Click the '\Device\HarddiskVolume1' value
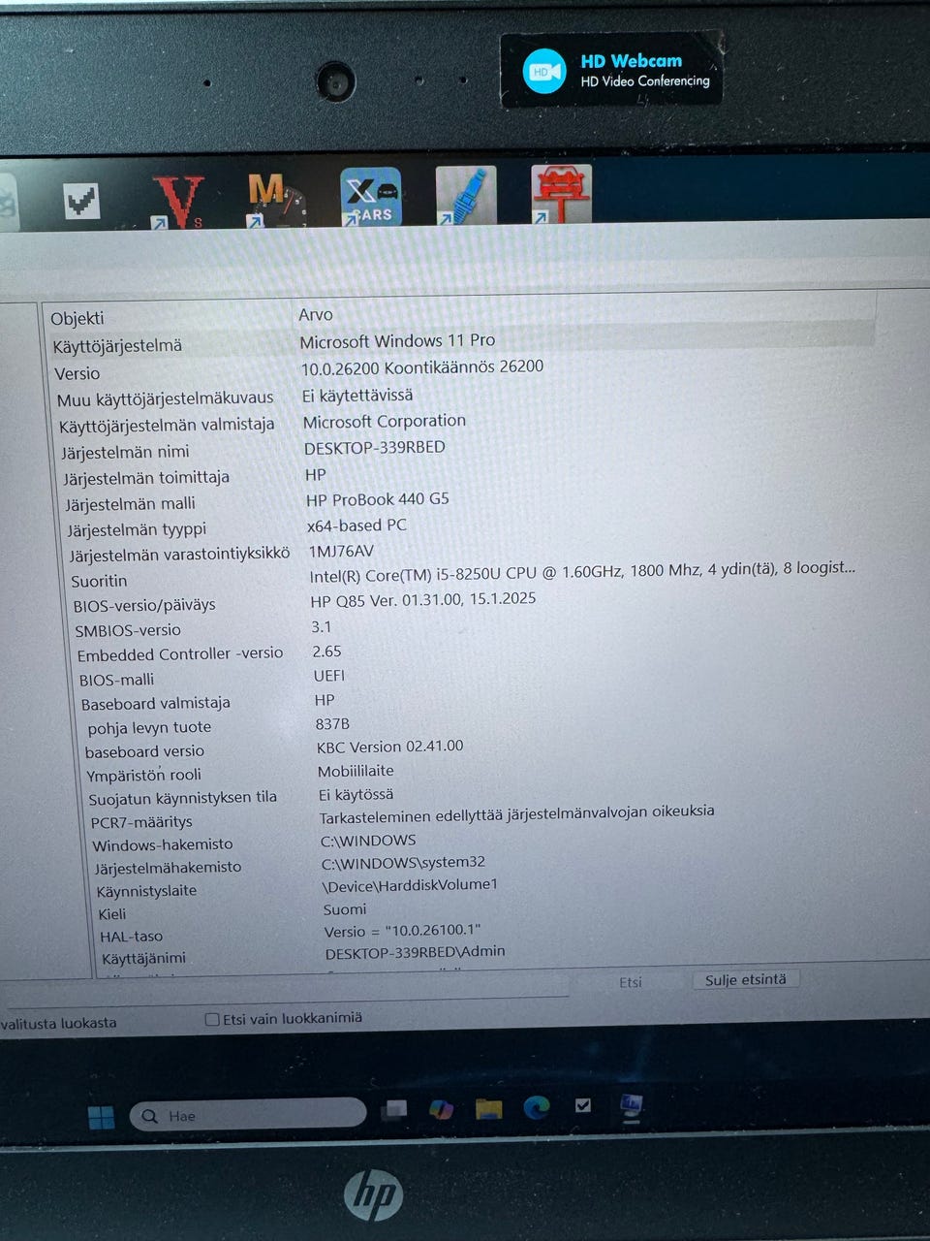This screenshot has height=1241, width=930. click(410, 884)
